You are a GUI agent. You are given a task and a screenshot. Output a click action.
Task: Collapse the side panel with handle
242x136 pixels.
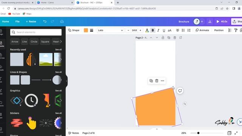[x=67, y=81]
